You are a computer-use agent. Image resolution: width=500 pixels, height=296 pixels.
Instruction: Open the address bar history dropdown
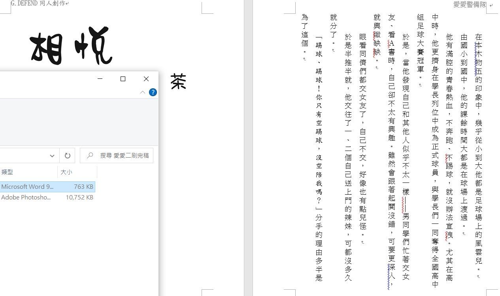[x=52, y=156]
